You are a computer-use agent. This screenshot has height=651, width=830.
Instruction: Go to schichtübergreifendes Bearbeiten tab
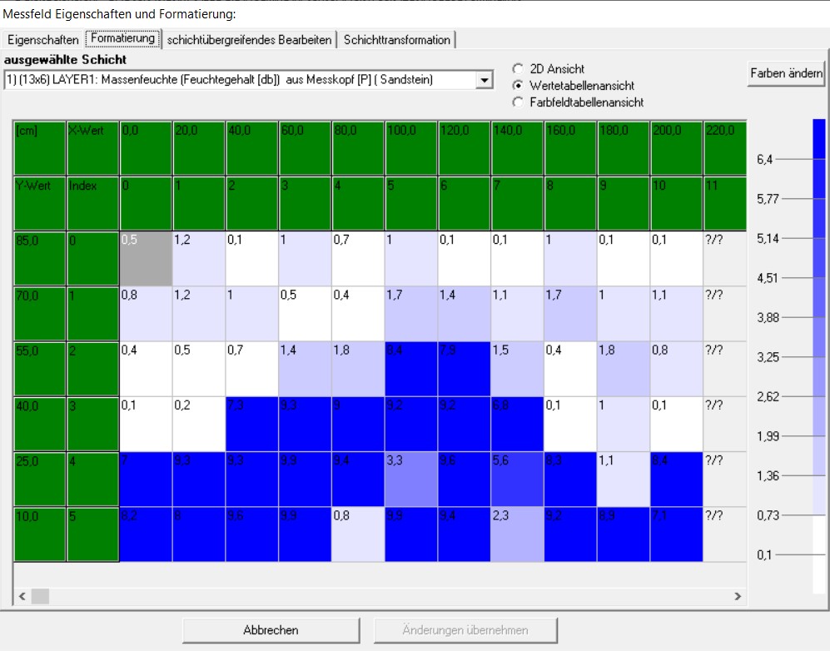250,40
